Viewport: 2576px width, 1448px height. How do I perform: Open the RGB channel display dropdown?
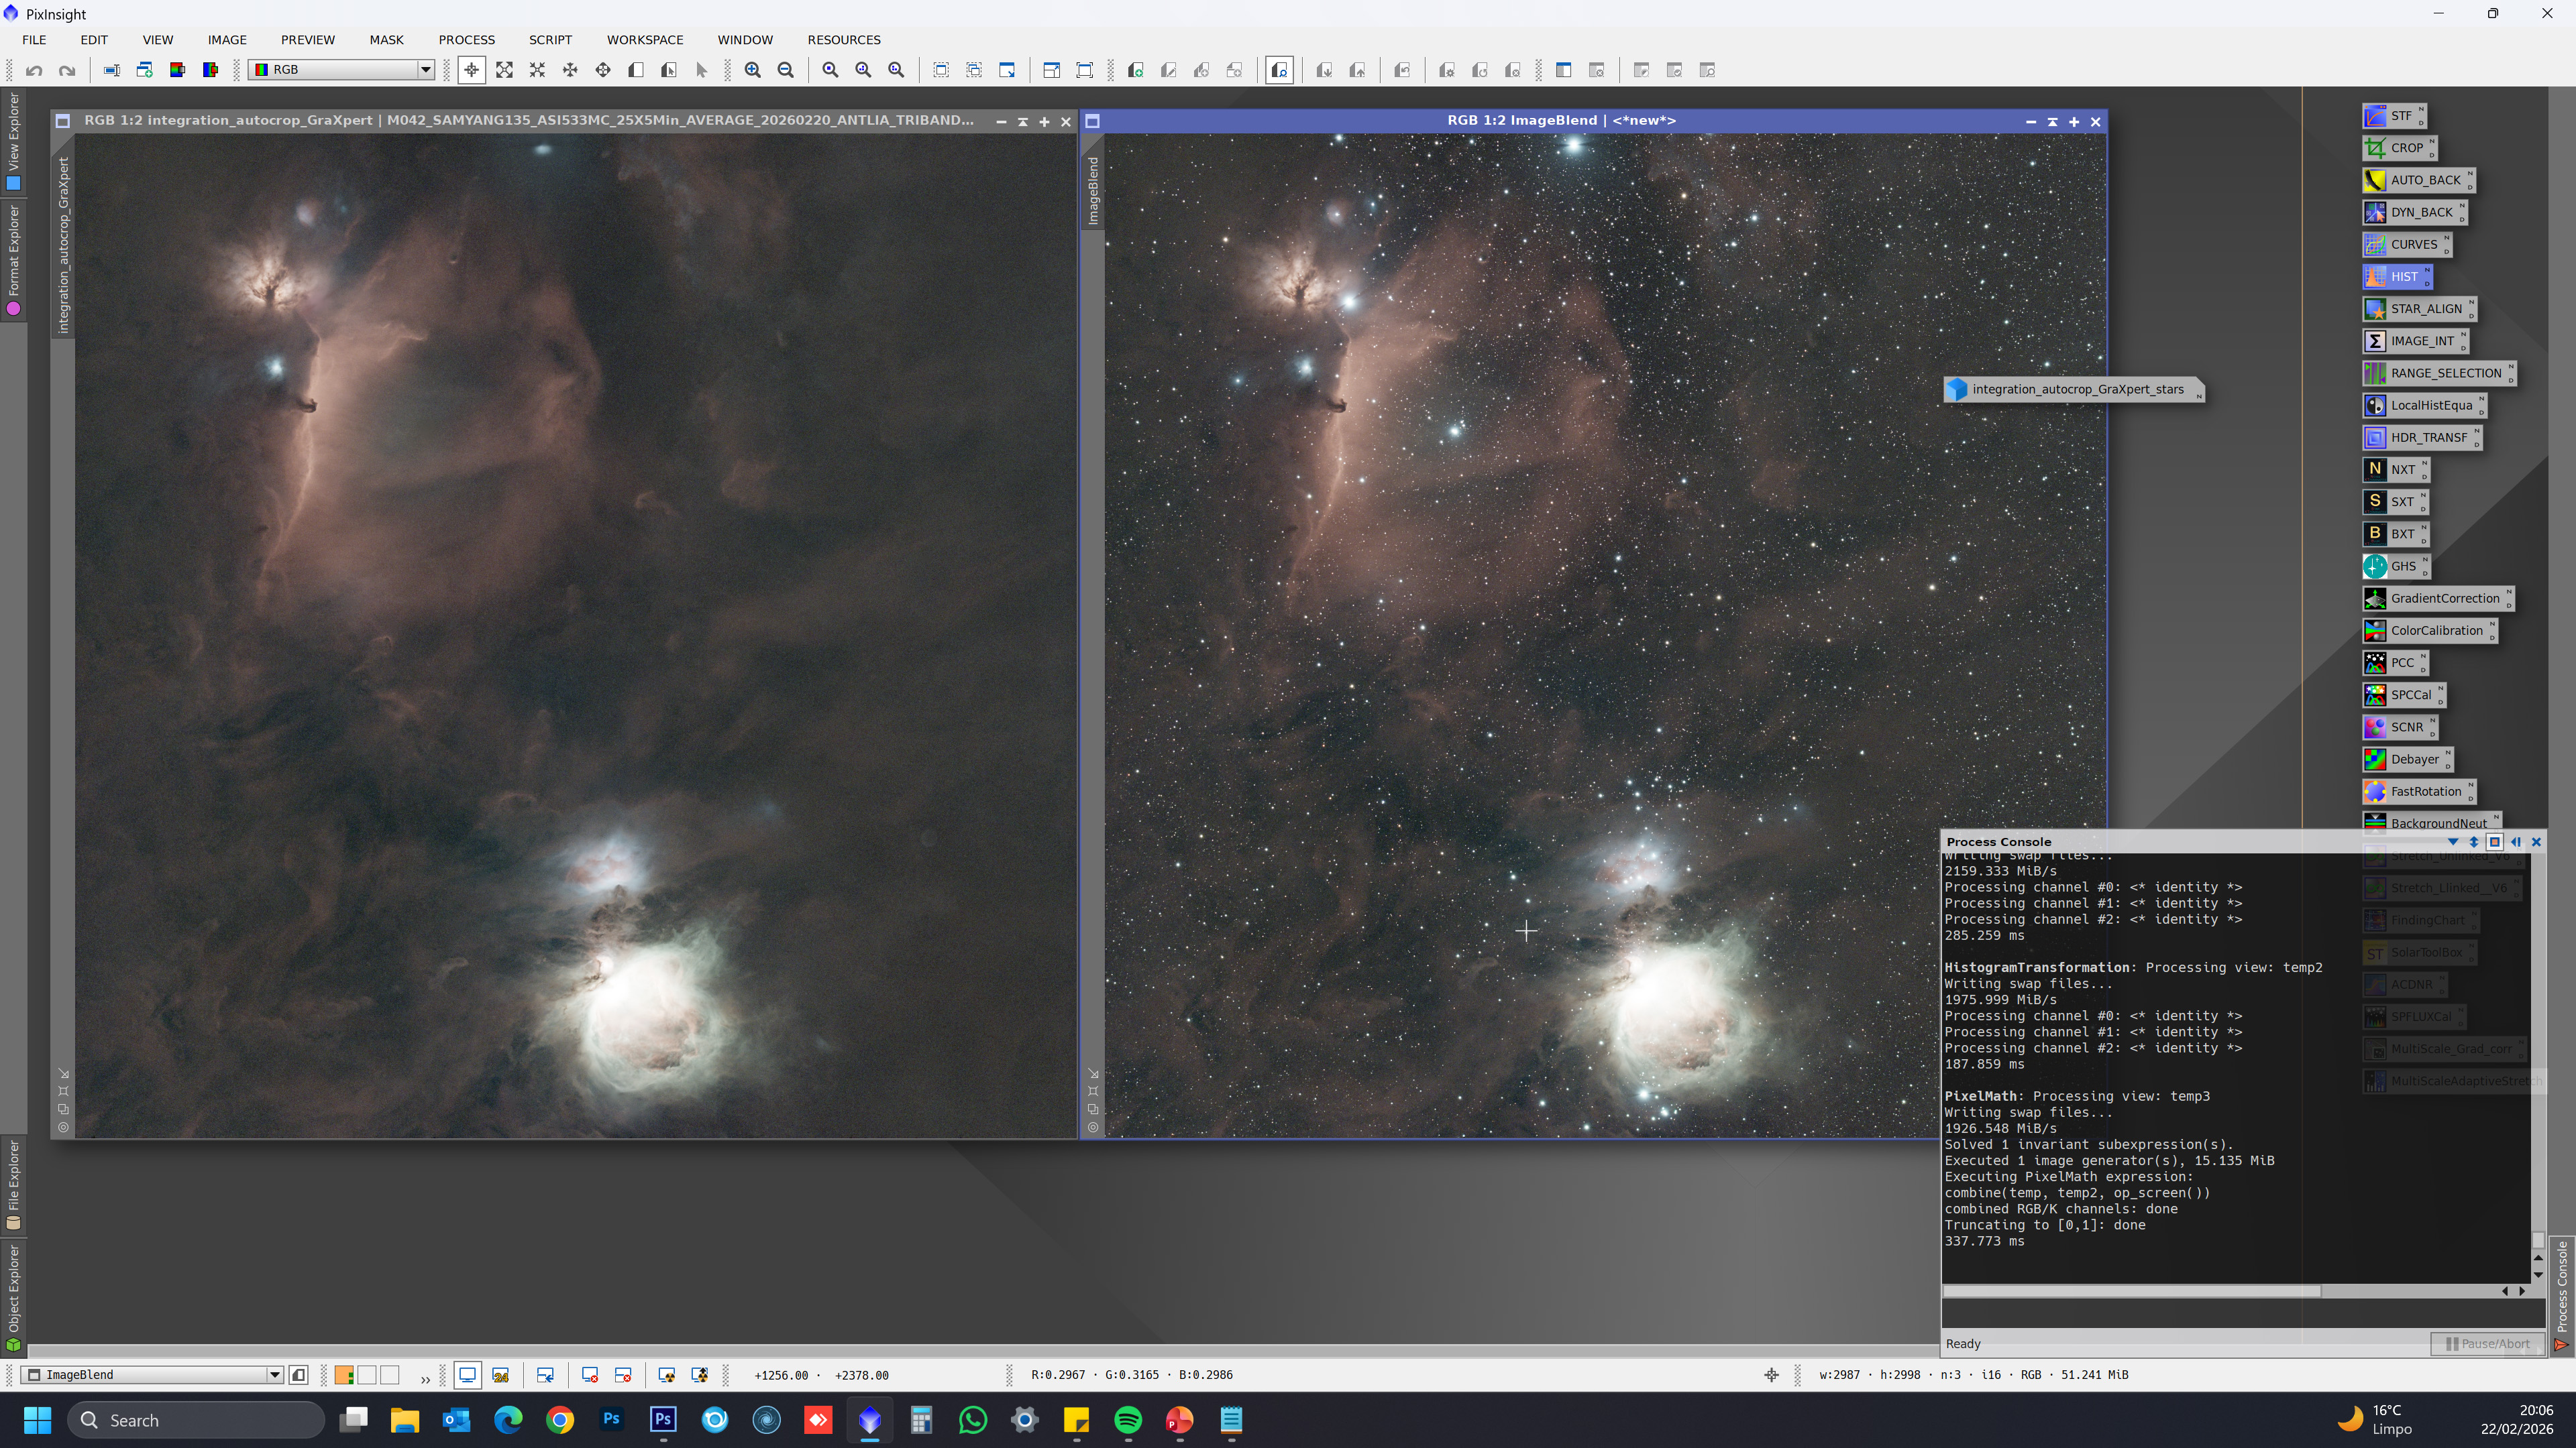341,70
